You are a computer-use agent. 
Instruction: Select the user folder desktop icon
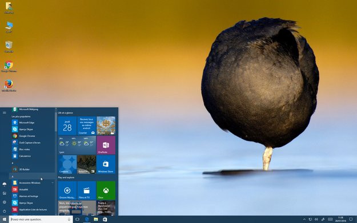[x=9, y=8]
